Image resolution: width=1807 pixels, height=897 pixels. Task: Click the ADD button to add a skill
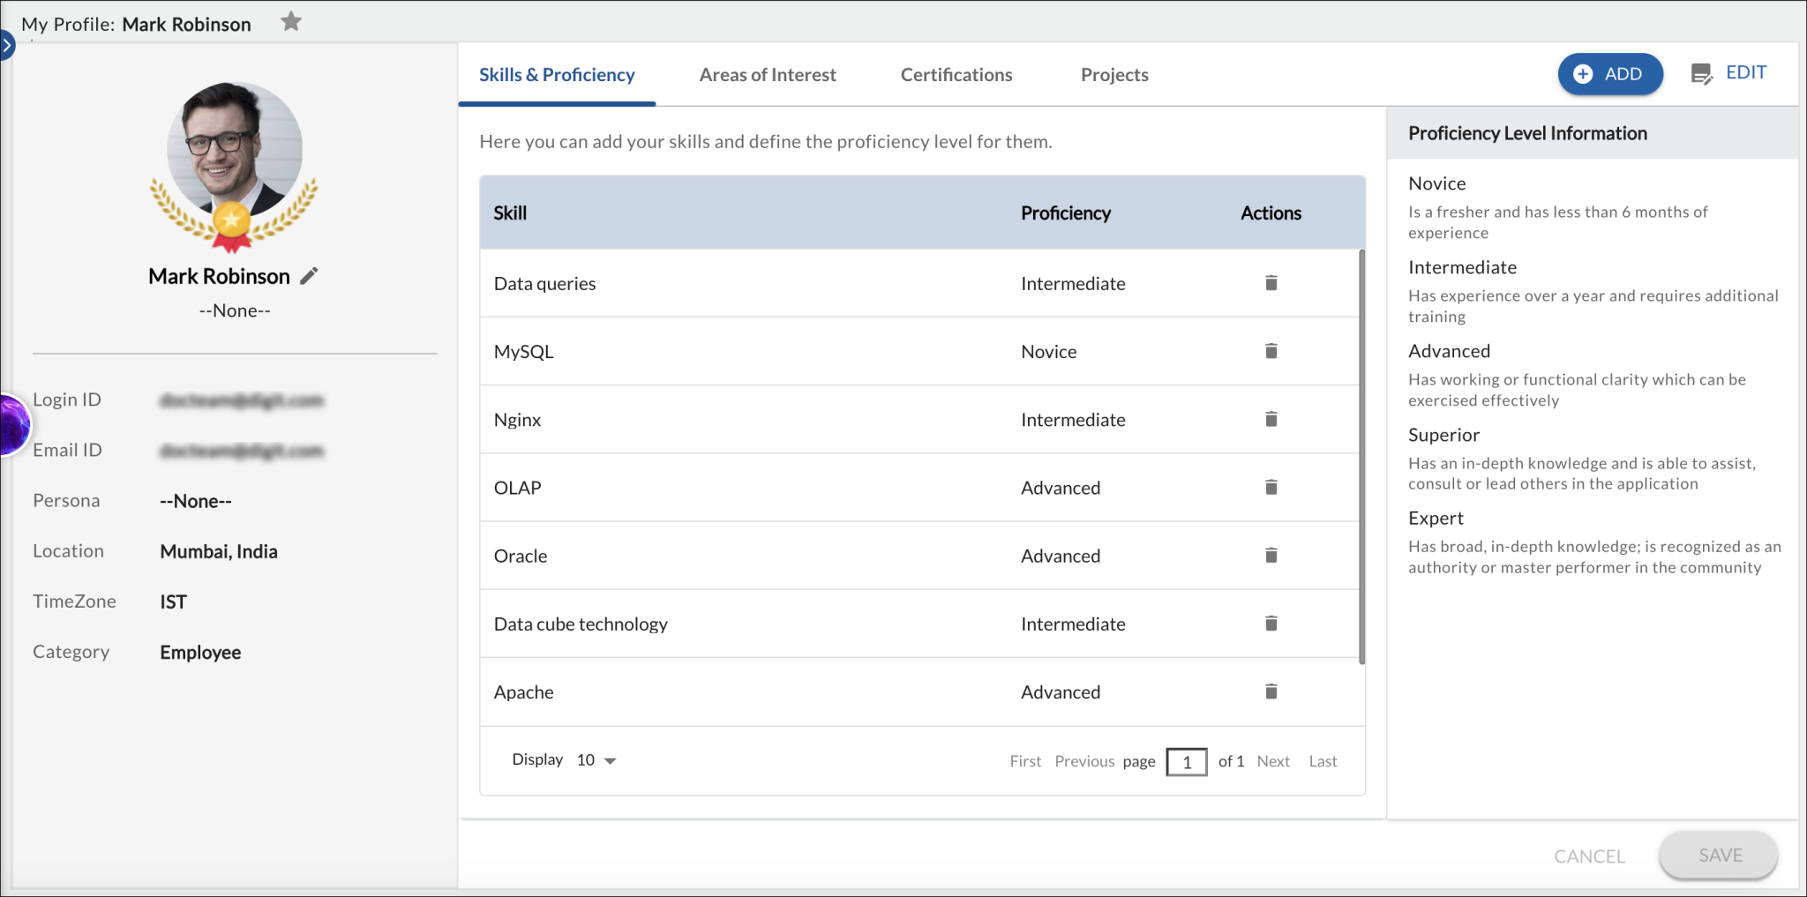pyautogui.click(x=1610, y=74)
